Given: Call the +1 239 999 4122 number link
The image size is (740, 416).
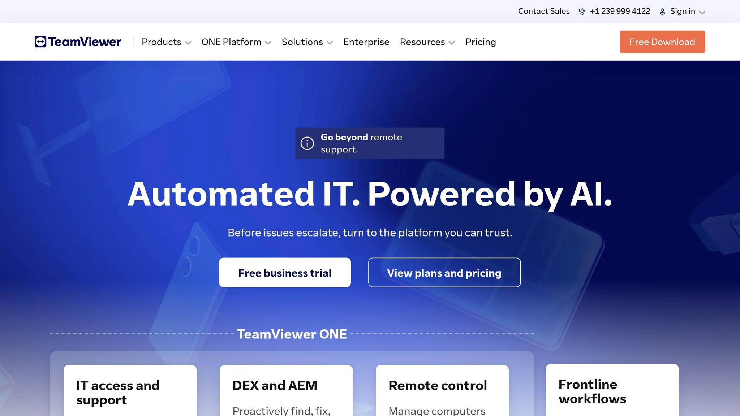Looking at the screenshot, I should click(x=620, y=11).
